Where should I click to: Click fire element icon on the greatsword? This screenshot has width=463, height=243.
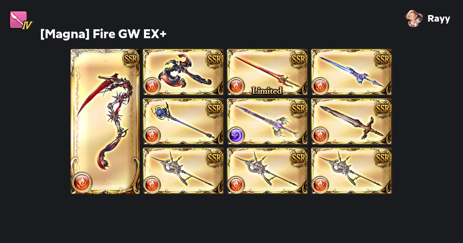point(320,135)
